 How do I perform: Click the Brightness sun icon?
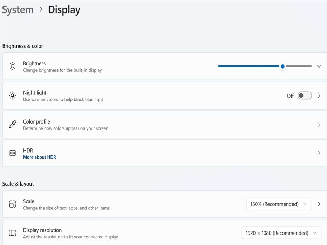click(x=13, y=66)
